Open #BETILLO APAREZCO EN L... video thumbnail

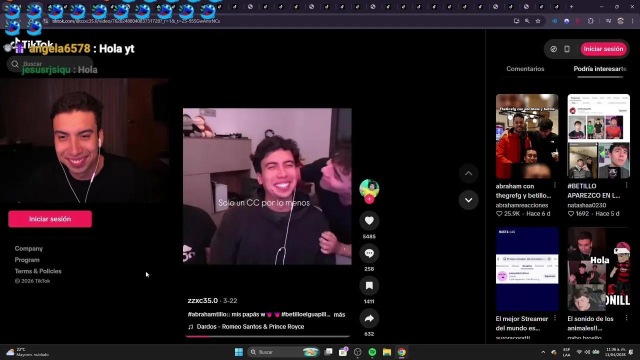pyautogui.click(x=598, y=136)
